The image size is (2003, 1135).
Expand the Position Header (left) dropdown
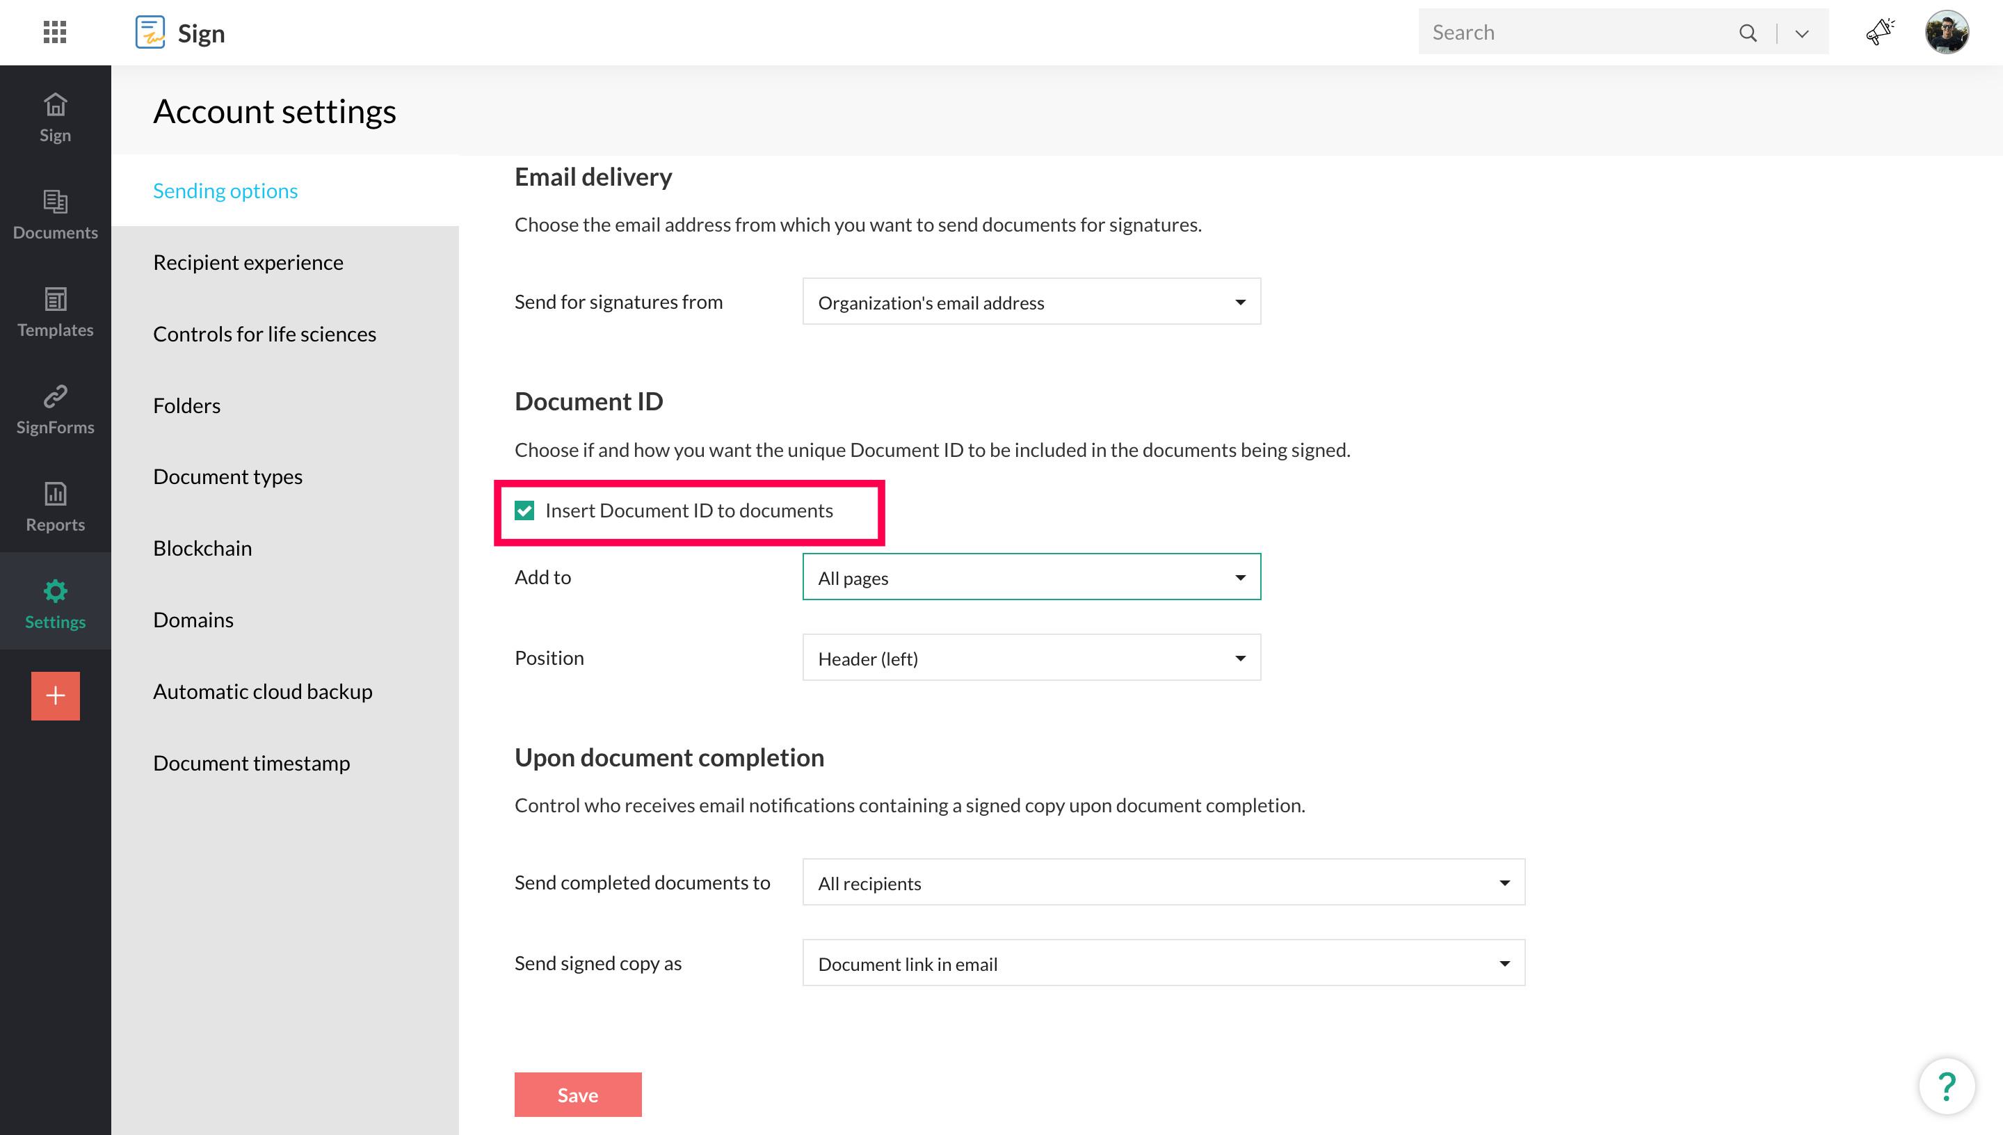(x=1030, y=658)
